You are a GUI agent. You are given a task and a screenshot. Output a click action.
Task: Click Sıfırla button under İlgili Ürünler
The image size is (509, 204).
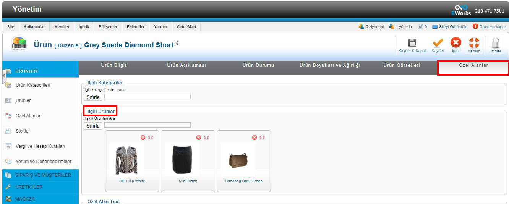(x=93, y=126)
